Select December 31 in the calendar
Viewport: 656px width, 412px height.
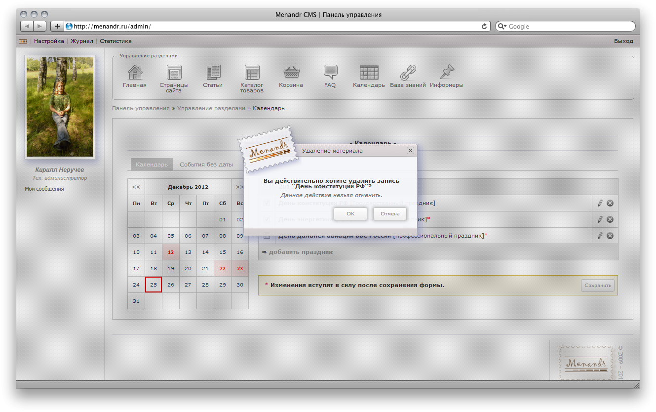[136, 301]
